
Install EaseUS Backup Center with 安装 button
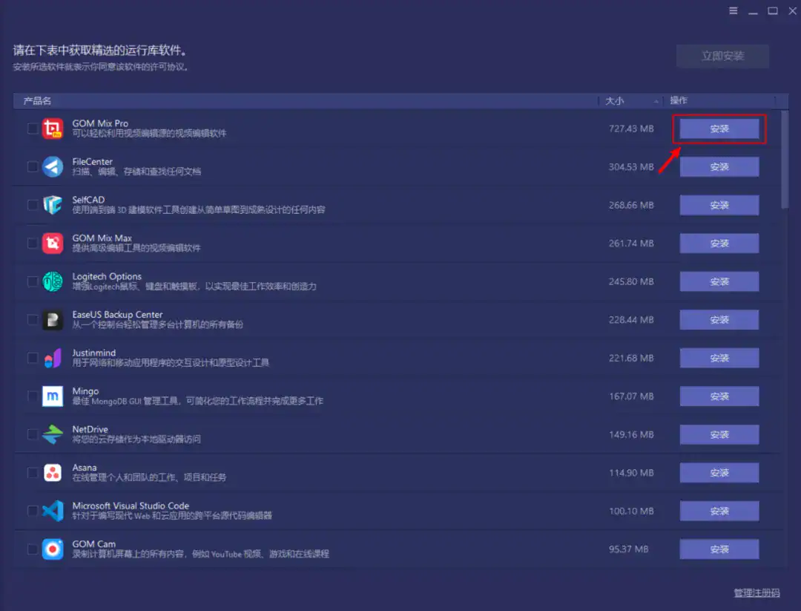point(719,320)
